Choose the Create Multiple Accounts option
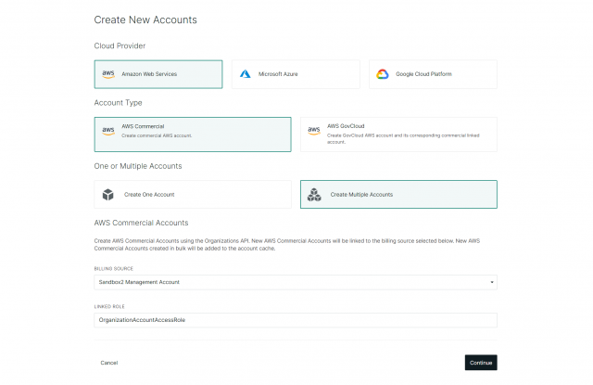This screenshot has width=593, height=385. point(398,195)
